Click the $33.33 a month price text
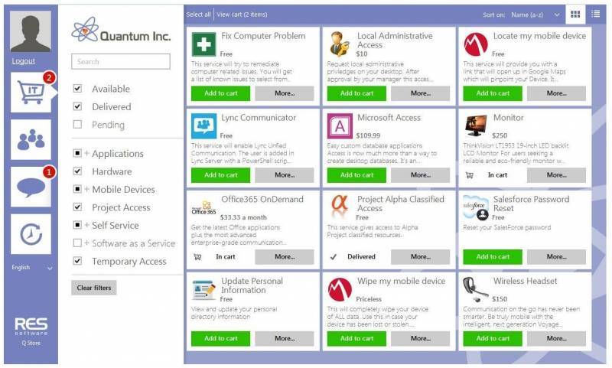This screenshot has width=612, height=368. pos(243,217)
